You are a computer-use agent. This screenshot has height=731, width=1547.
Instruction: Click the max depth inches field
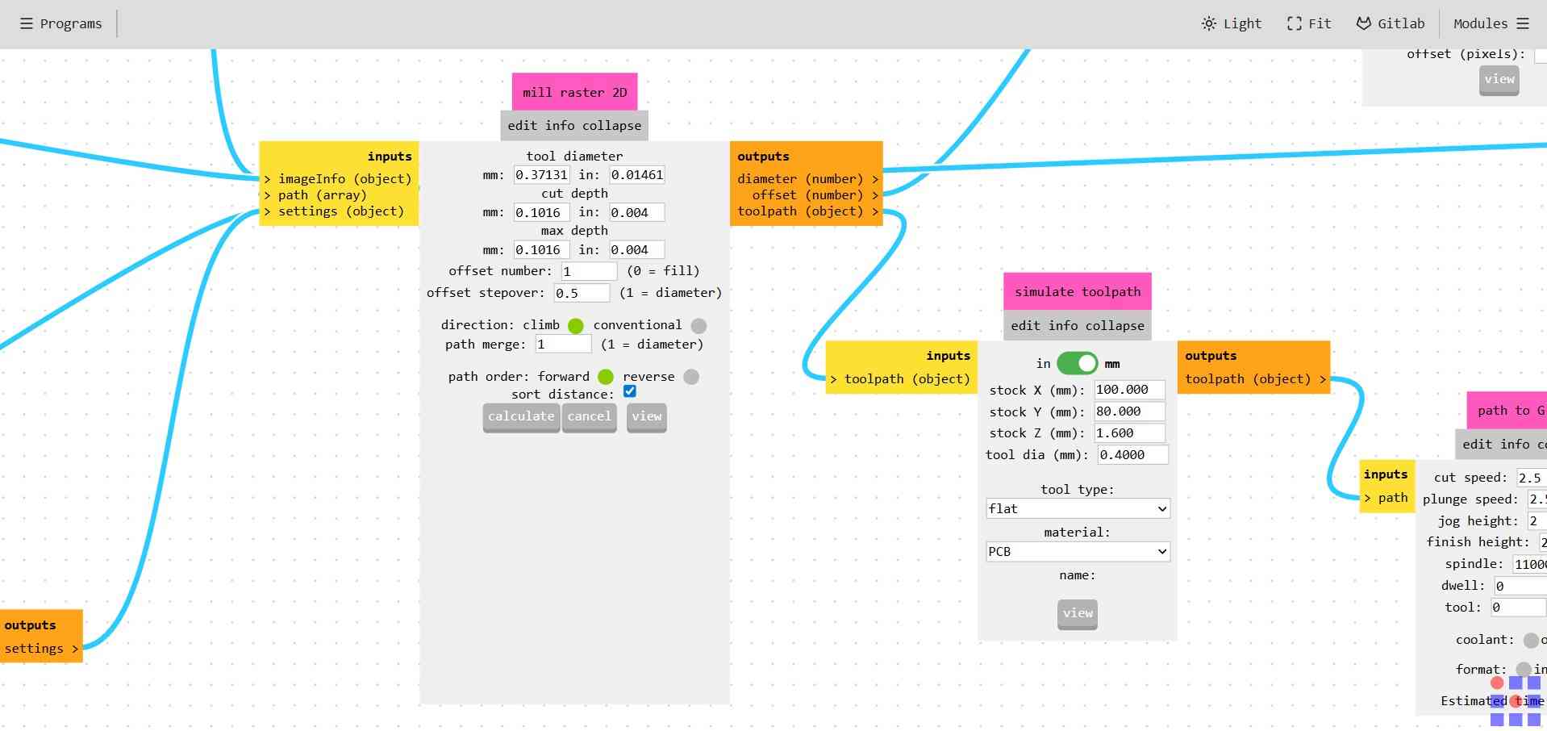pyautogui.click(x=637, y=249)
